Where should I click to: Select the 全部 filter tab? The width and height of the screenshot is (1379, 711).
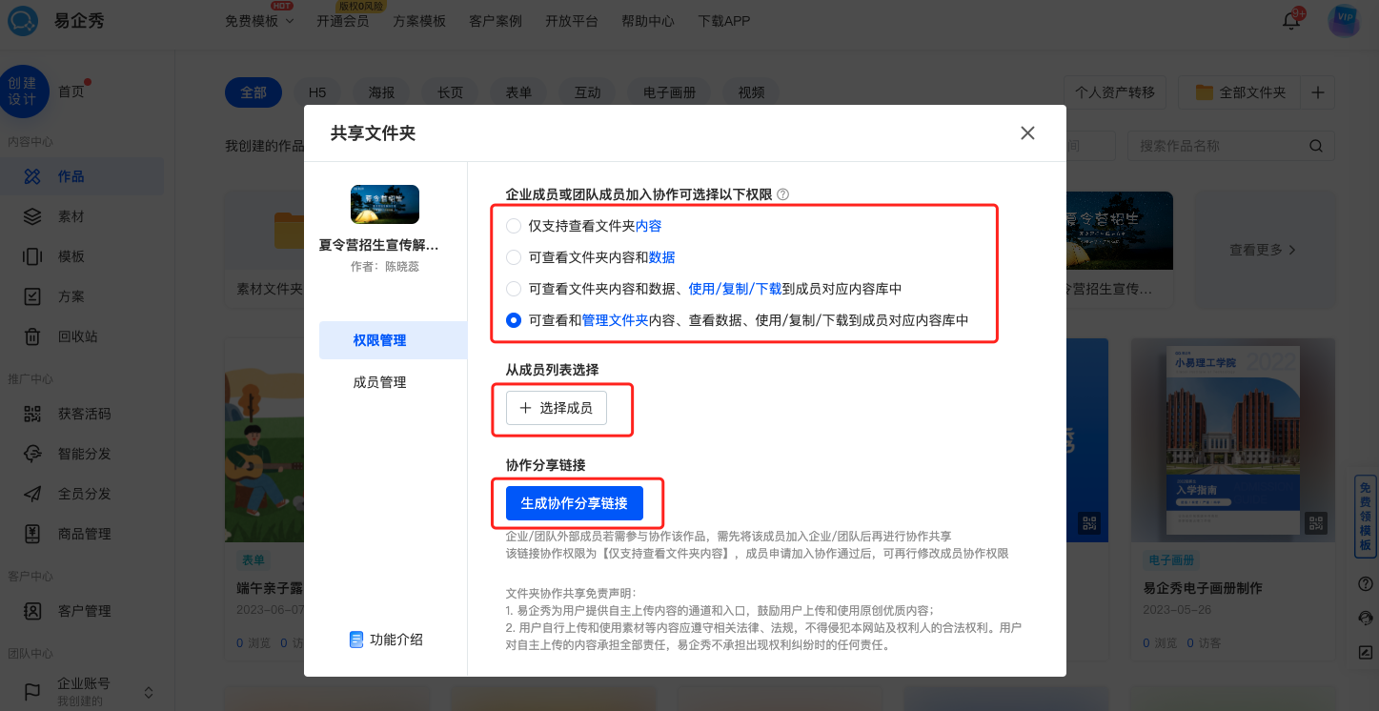click(x=253, y=92)
